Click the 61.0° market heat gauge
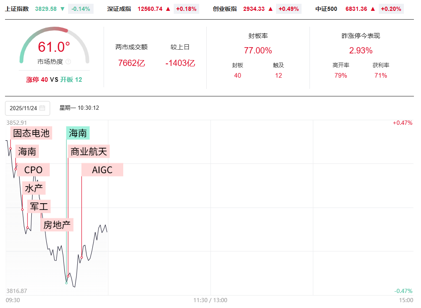421x308 pixels. [54, 47]
